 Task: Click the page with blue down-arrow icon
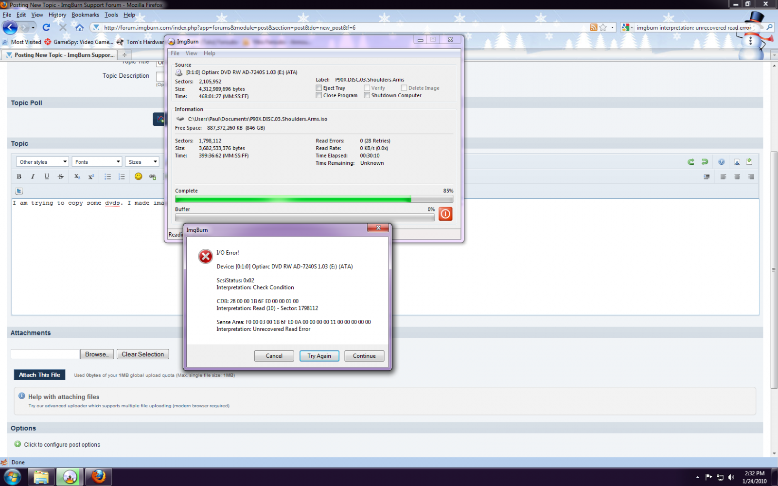click(x=737, y=162)
